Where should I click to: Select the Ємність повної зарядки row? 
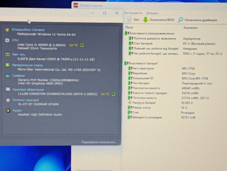point(163,93)
